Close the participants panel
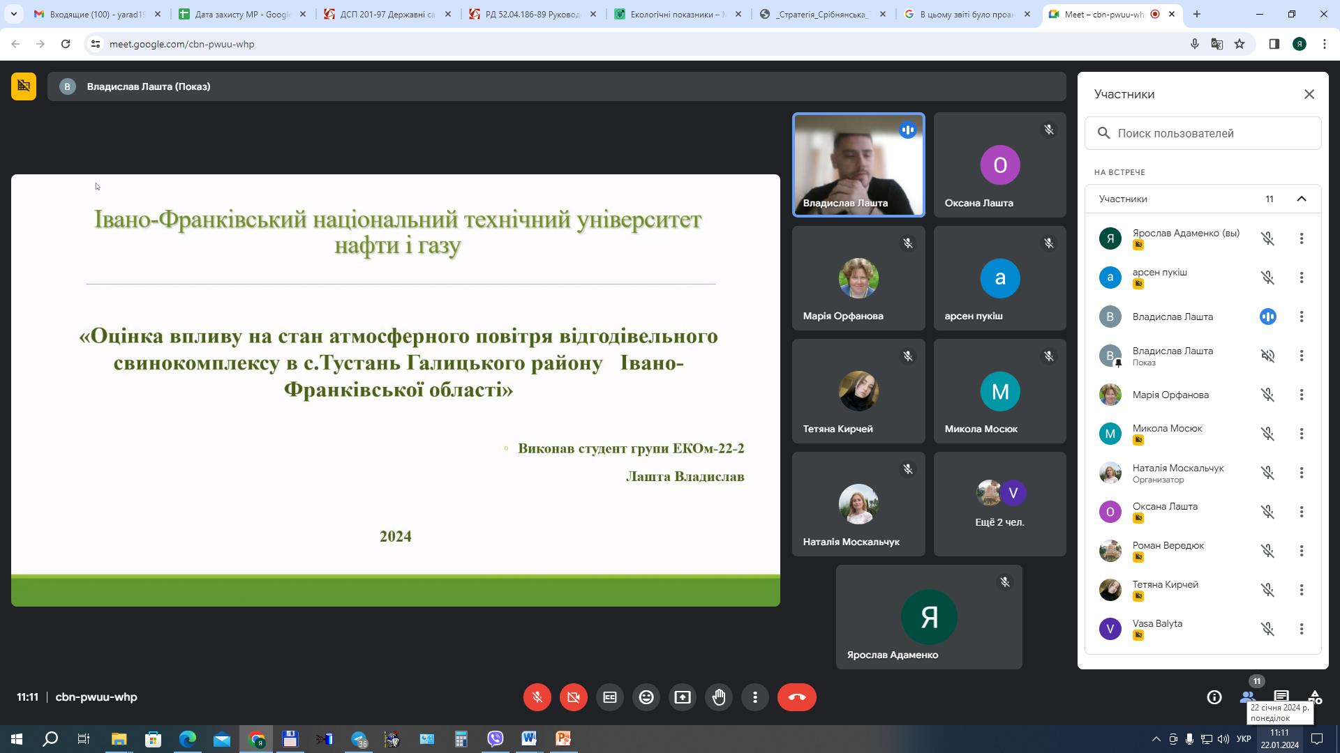The image size is (1340, 753). (x=1310, y=93)
